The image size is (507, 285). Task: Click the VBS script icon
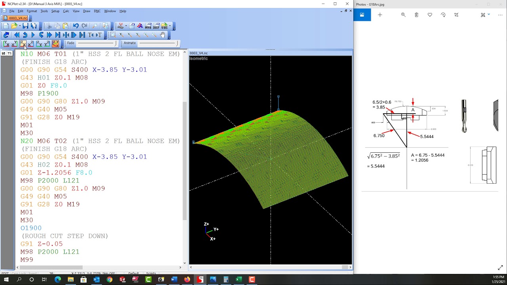[164, 26]
